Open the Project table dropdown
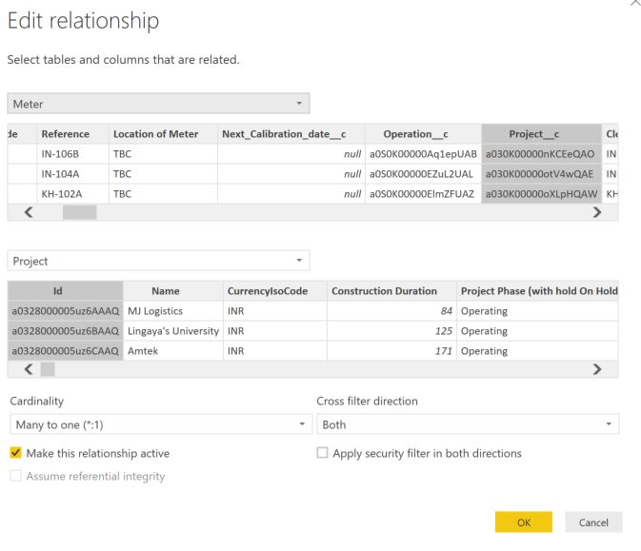Screen dimensions: 641x551 158,261
